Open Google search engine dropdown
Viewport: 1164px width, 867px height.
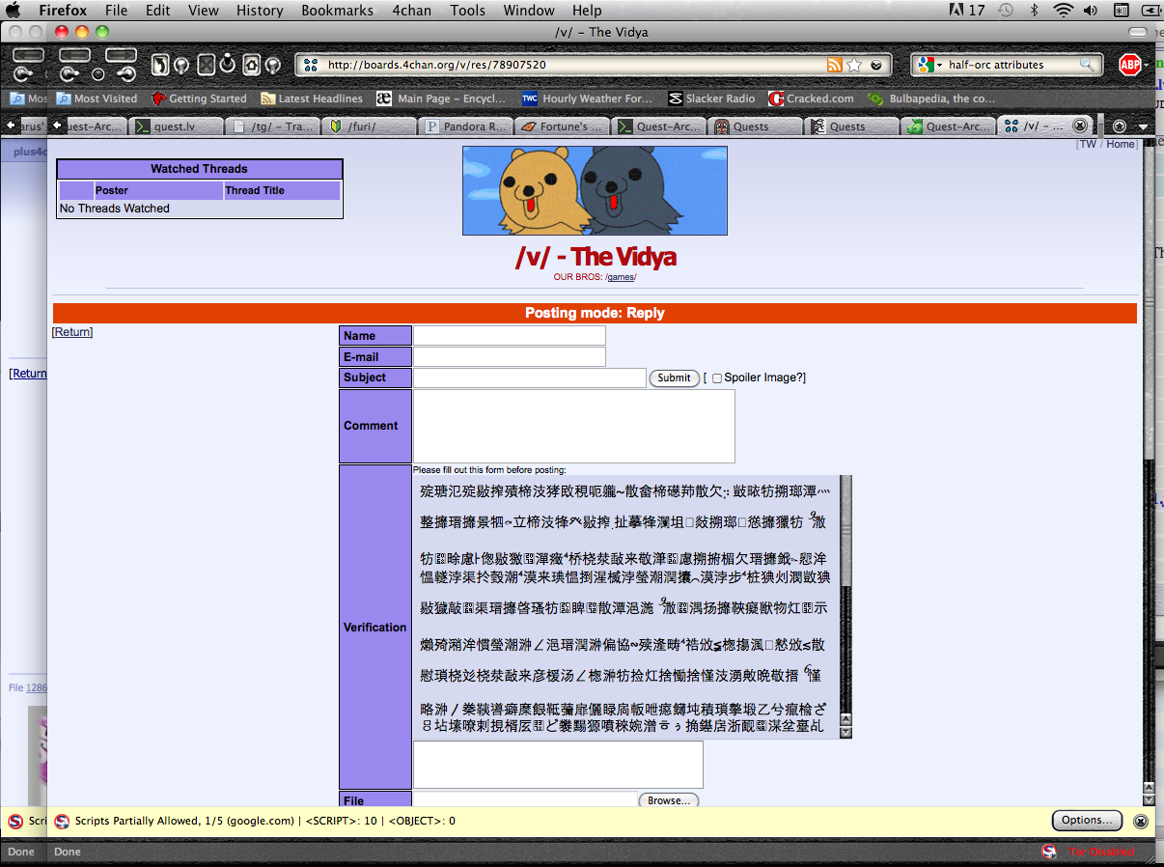tap(930, 65)
